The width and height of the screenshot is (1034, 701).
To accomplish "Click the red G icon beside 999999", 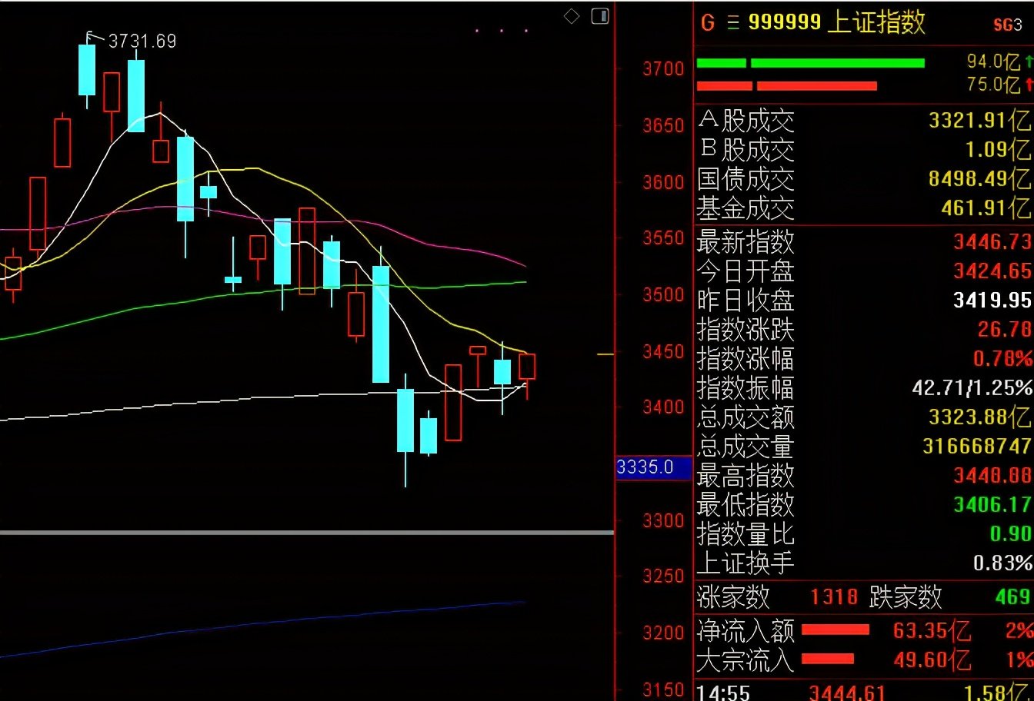I will coord(708,23).
